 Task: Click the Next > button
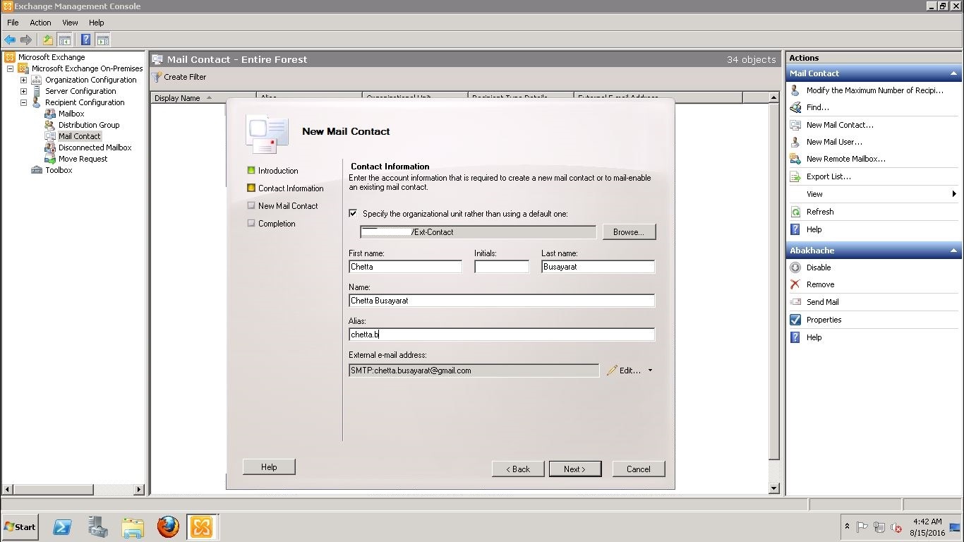point(575,469)
